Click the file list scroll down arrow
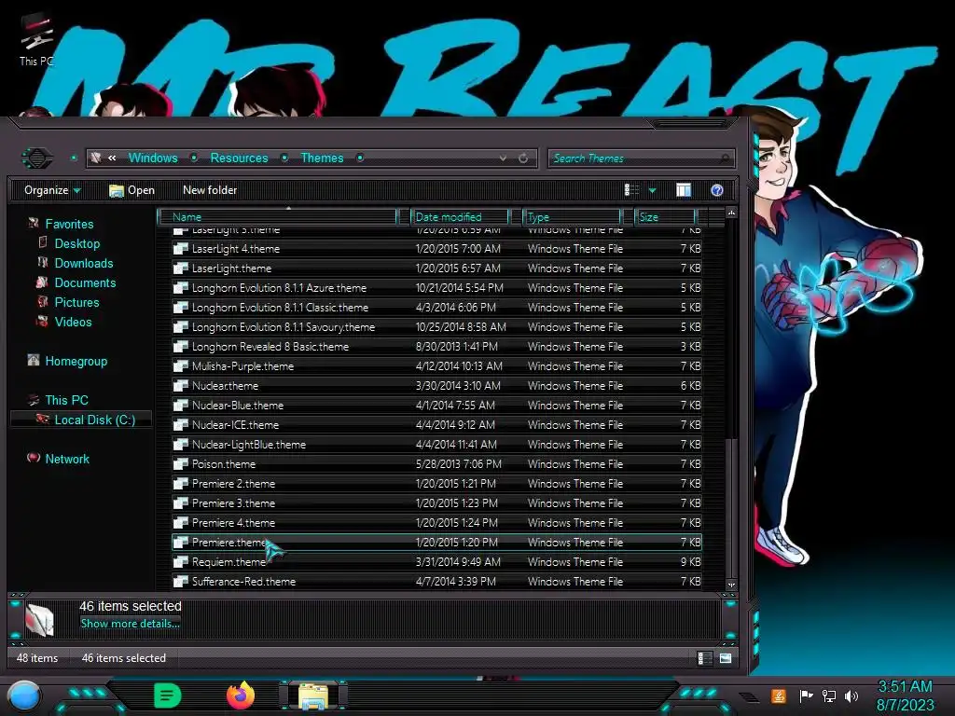 coord(731,585)
